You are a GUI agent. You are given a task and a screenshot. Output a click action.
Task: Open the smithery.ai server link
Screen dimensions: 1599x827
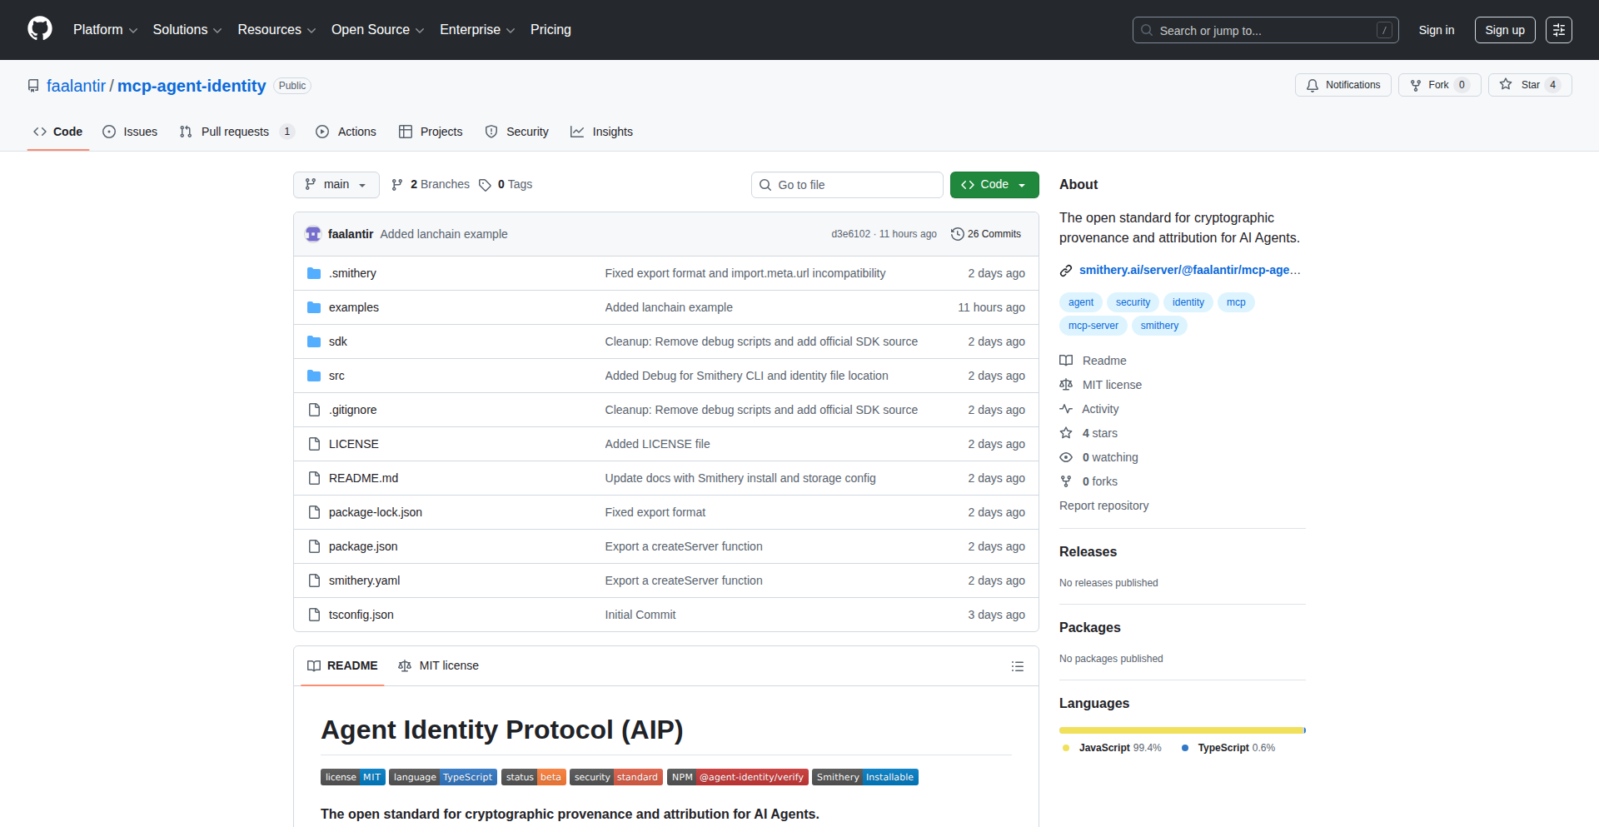pos(1188,270)
